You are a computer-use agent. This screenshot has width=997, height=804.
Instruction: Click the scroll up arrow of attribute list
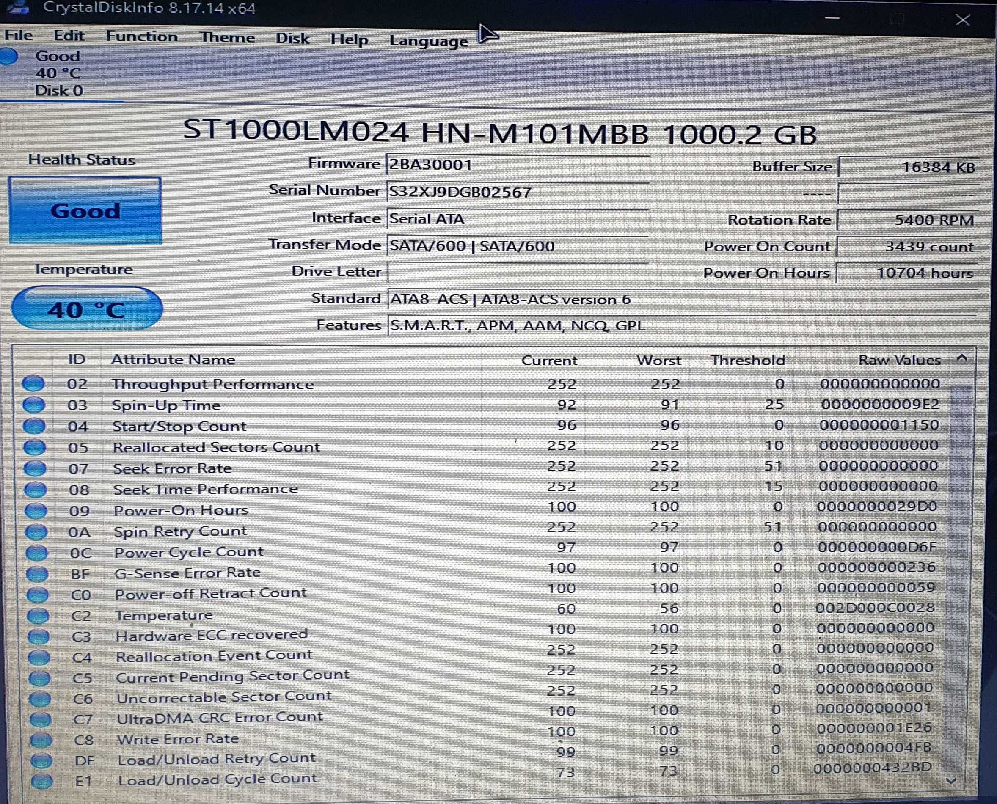tap(962, 358)
